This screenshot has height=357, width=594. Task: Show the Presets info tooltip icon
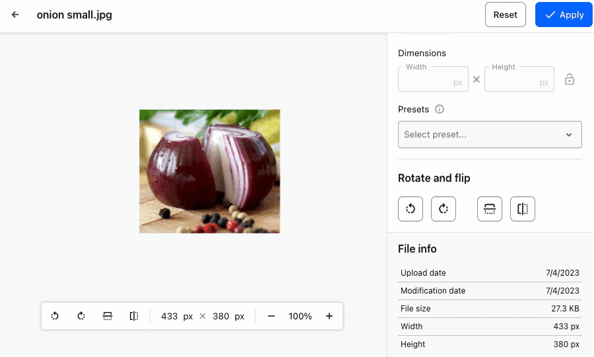[x=440, y=110]
